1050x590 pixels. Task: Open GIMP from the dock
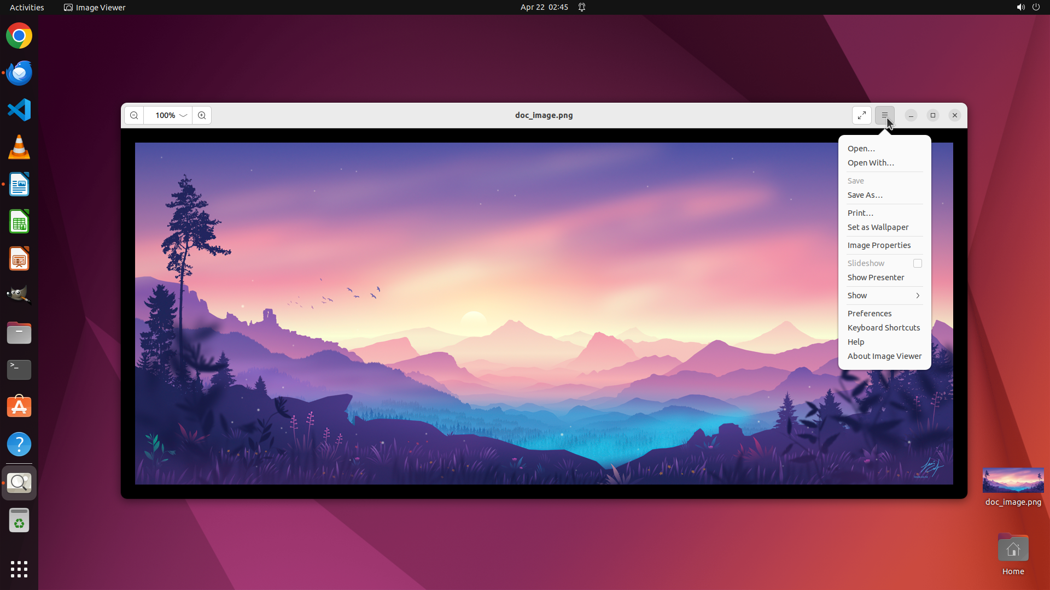pyautogui.click(x=19, y=296)
